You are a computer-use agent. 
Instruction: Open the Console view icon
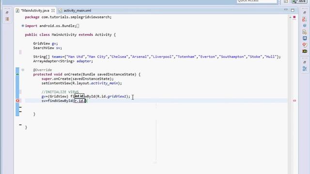click(x=305, y=38)
